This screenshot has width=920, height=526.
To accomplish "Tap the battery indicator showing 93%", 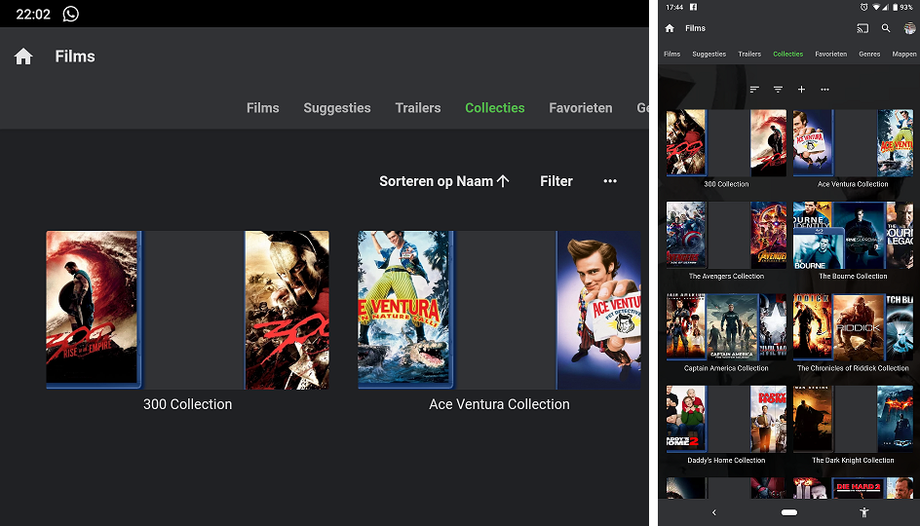I will point(902,7).
